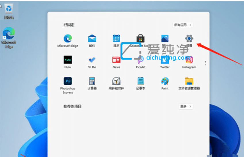Select the Recycle Bin desktop icon
The image size is (244, 157).
coord(9,11)
